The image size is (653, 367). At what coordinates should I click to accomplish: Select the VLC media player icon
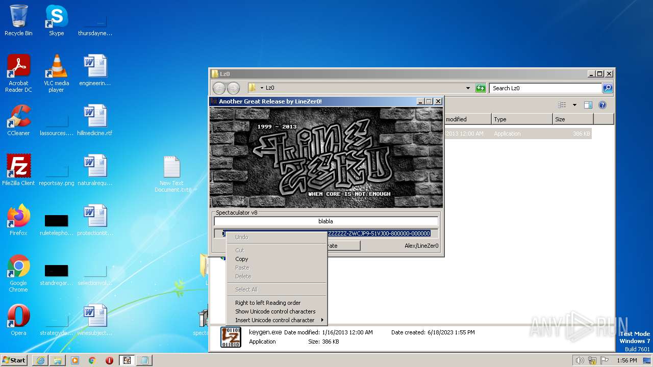[x=56, y=73]
